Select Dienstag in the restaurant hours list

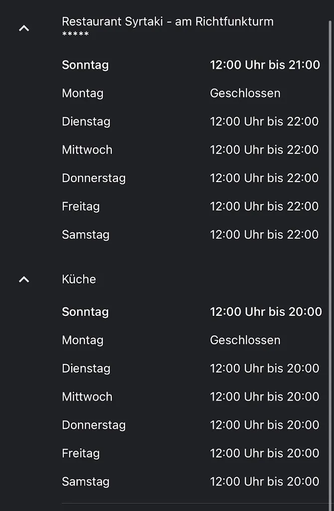[x=86, y=122]
